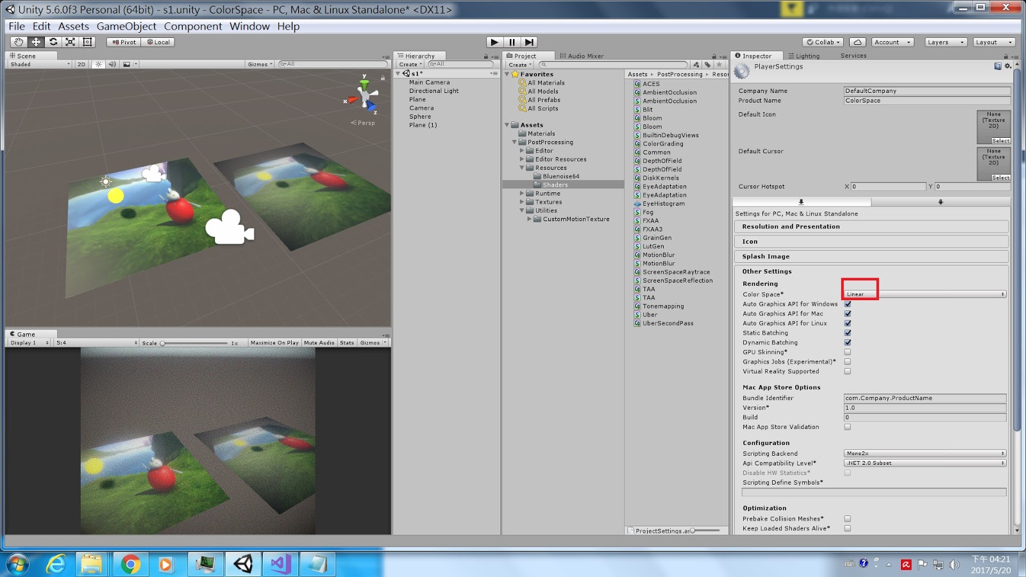Activate the Rotate tool
This screenshot has height=577, width=1026.
coord(53,42)
